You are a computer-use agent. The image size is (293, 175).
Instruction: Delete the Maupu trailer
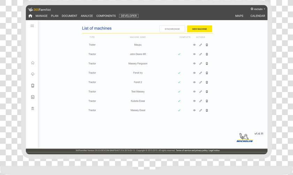[x=207, y=45]
